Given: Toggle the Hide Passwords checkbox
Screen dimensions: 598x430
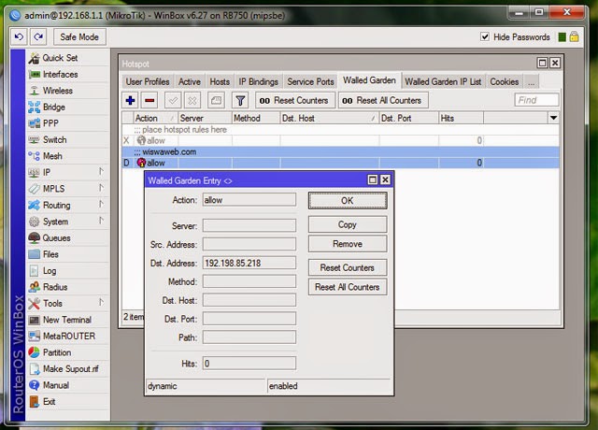Looking at the screenshot, I should (484, 37).
